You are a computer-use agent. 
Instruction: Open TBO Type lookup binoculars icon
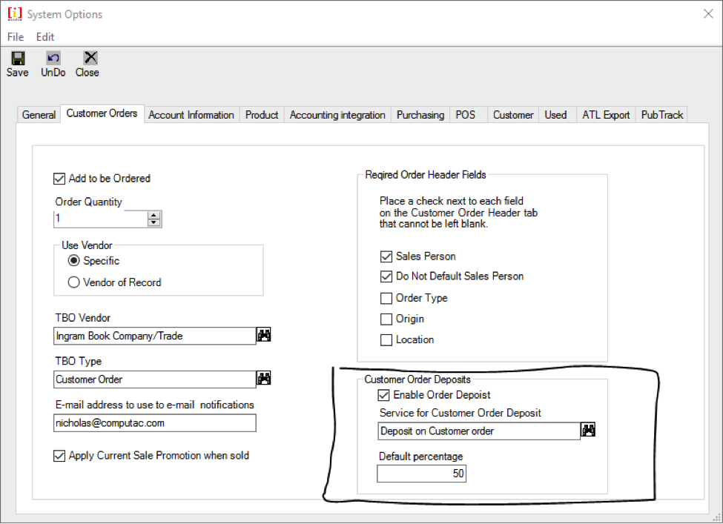click(264, 379)
